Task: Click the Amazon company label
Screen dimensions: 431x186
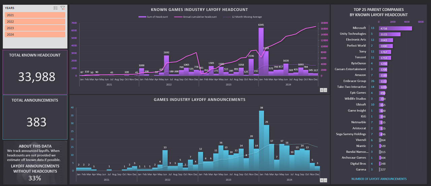Action: point(360,75)
